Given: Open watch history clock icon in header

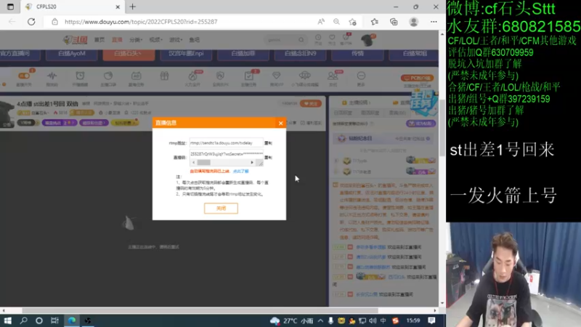Looking at the screenshot, I should click(x=318, y=39).
